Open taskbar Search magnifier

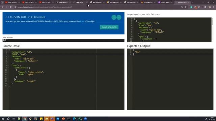coord(8,119)
